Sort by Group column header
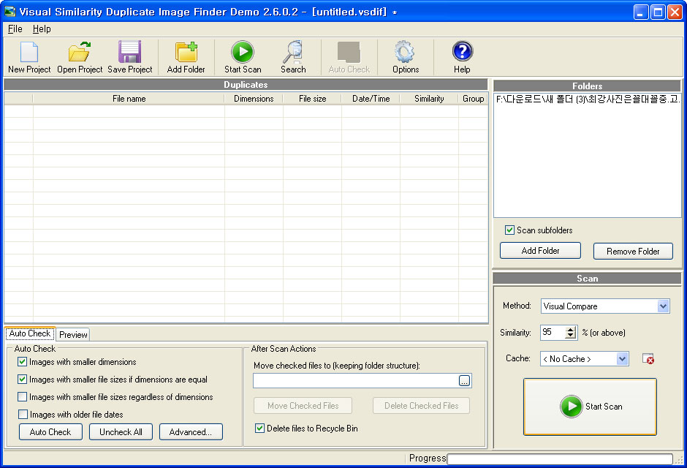This screenshot has height=468, width=687. pos(473,99)
